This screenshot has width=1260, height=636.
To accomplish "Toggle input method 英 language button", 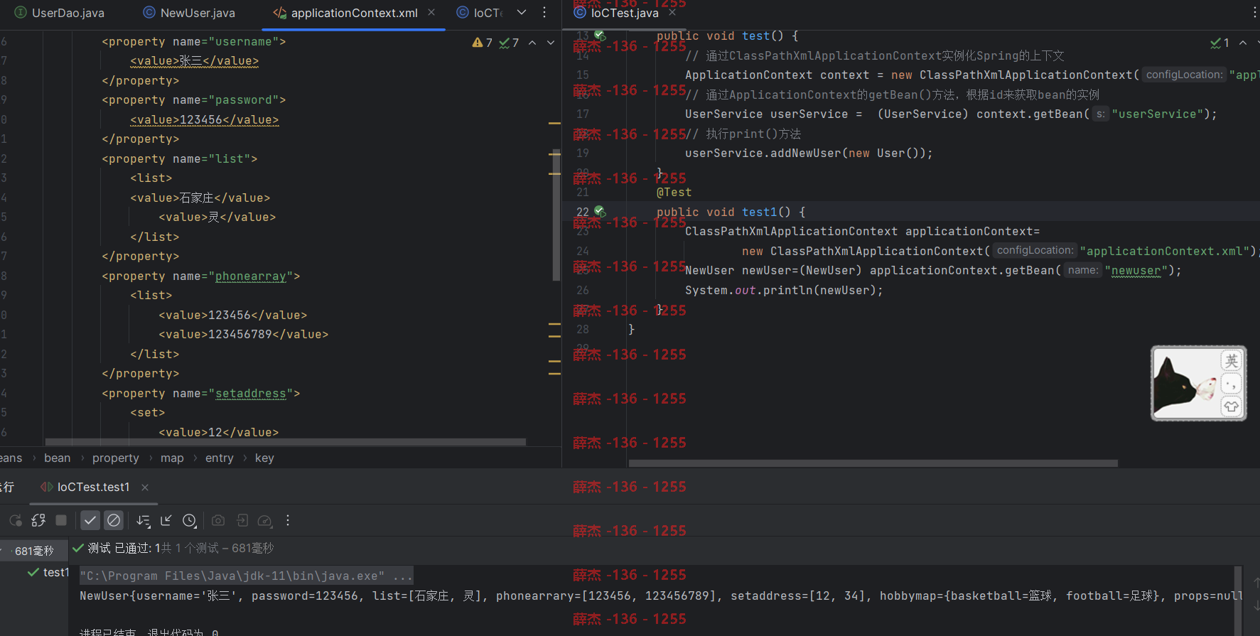I will [x=1231, y=360].
